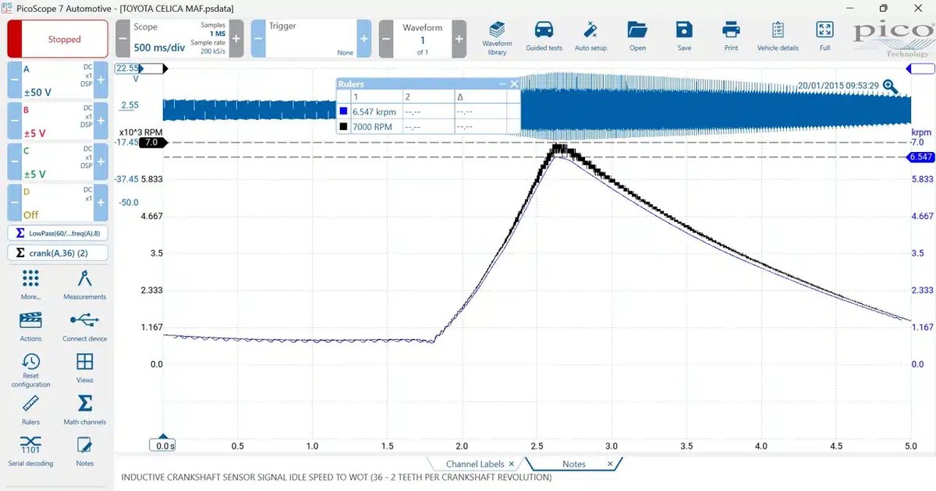Go to next waveform buffer

(x=459, y=39)
